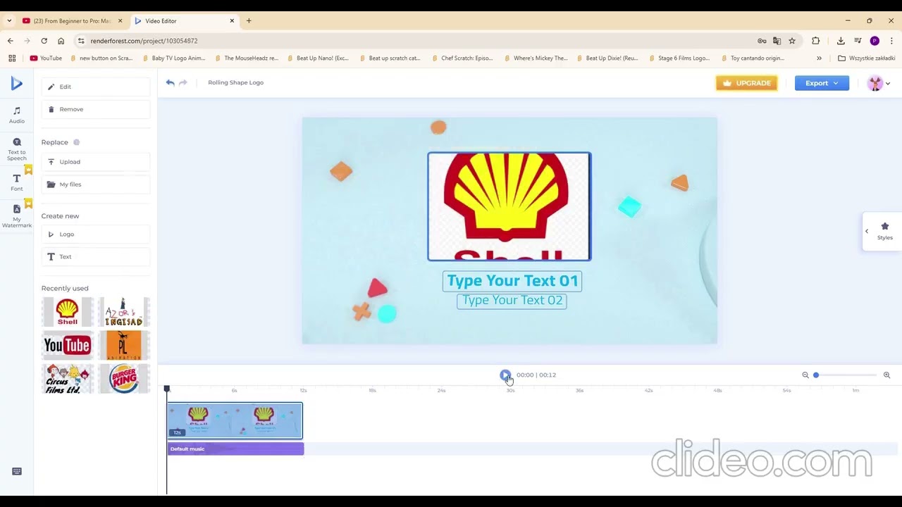
Task: Open the tab search dropdown
Action: tap(9, 21)
